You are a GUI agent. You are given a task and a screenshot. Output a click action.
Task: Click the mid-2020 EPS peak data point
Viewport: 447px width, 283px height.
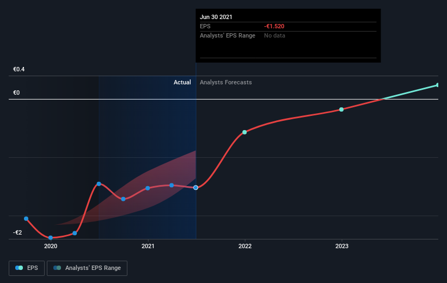point(99,184)
